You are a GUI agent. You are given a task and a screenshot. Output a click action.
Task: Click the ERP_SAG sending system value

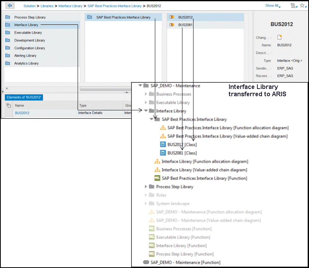point(285,68)
